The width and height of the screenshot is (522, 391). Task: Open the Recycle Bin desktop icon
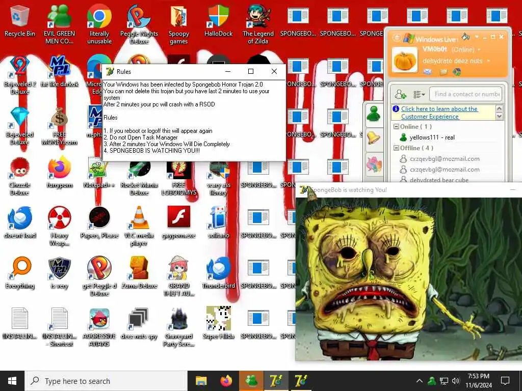click(20, 20)
